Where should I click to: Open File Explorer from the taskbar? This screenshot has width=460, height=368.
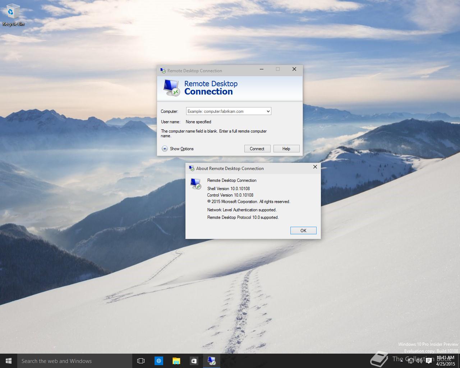point(176,361)
